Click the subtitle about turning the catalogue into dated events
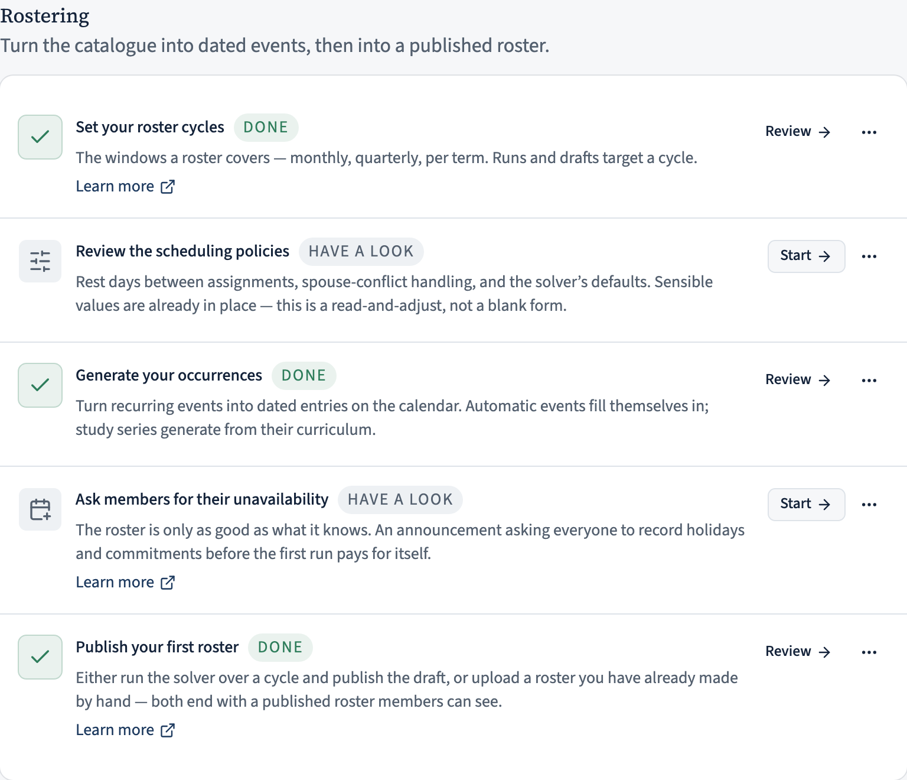The width and height of the screenshot is (907, 780). (275, 45)
